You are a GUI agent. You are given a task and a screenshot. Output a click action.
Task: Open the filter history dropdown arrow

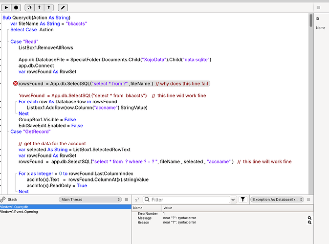(x=233, y=200)
